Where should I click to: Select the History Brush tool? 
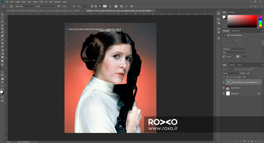pos(2,47)
